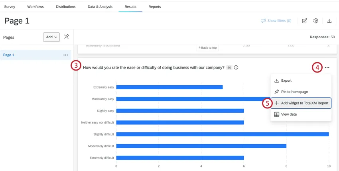Open Page 1 three-dot options
Screen dimensions: 339x171
(x=65, y=55)
